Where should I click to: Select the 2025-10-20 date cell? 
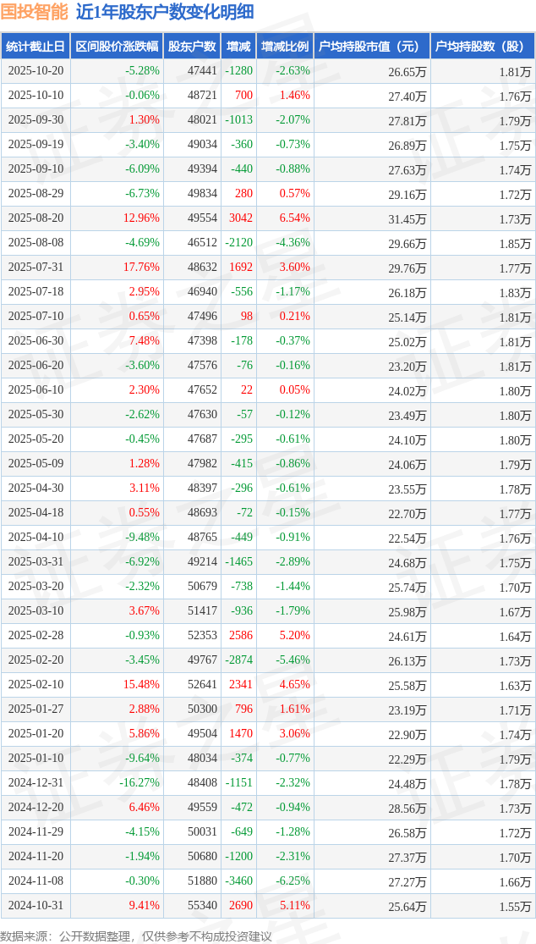pyautogui.click(x=36, y=71)
